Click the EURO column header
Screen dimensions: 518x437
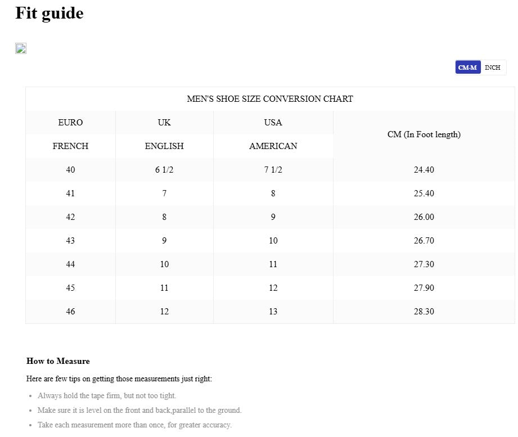[70, 123]
